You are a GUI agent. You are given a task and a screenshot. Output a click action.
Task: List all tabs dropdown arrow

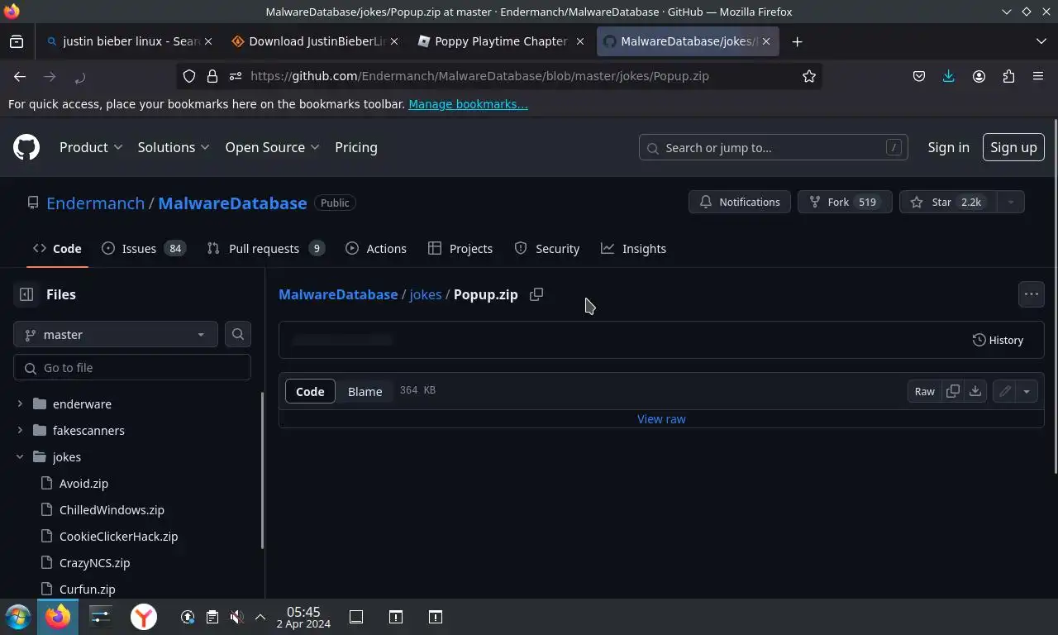coord(1041,41)
